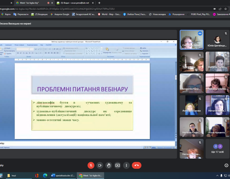Expand the system tray hidden icons
The height and width of the screenshot is (179, 230).
click(x=217, y=175)
